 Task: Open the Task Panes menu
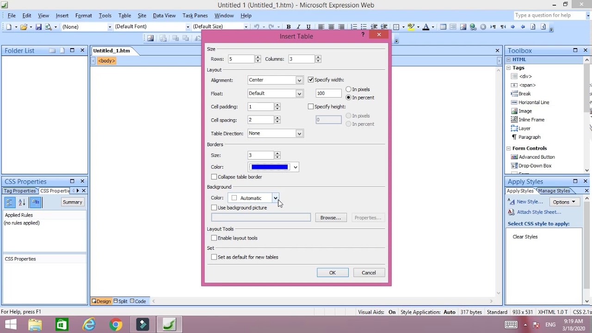click(195, 16)
